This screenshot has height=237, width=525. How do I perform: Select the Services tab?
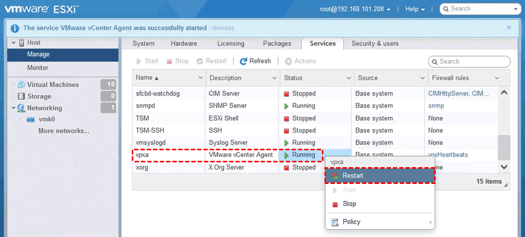coord(322,44)
